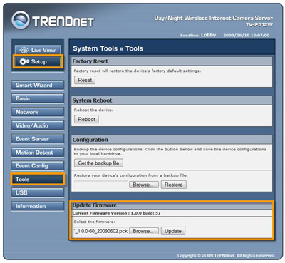This screenshot has height=263, width=285.
Task: Open Video/Audio settings
Action: [38, 125]
